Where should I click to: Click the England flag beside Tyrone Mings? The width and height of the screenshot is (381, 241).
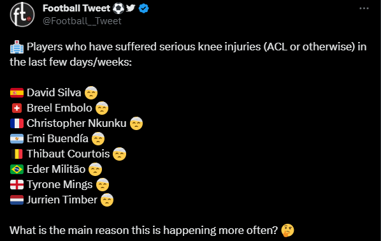coord(17,185)
